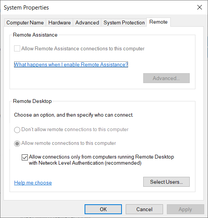
Task: Click the 'Choose an option' instruction text
Action: pyautogui.click(x=74, y=115)
